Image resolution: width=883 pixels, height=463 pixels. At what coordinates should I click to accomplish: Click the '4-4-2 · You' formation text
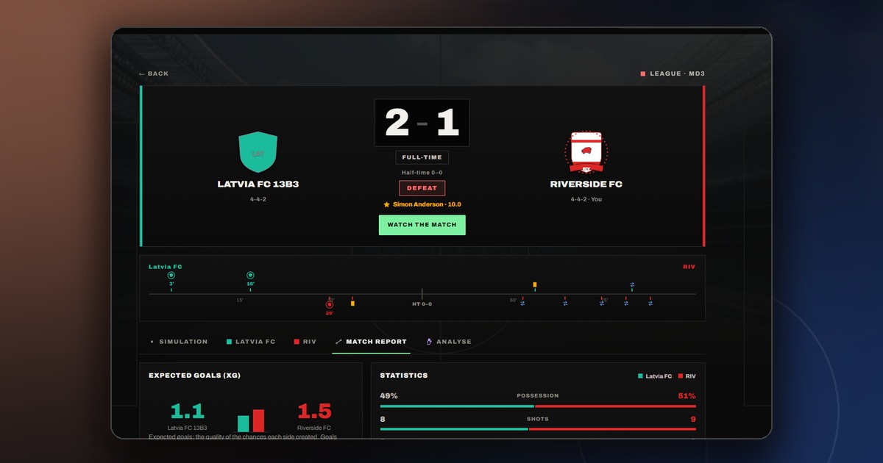[x=586, y=199]
